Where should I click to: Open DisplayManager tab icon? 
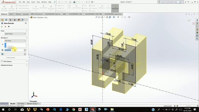(19, 20)
